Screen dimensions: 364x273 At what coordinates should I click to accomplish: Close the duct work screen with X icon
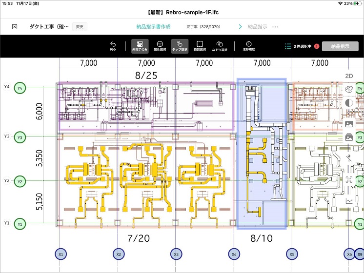tap(14, 27)
